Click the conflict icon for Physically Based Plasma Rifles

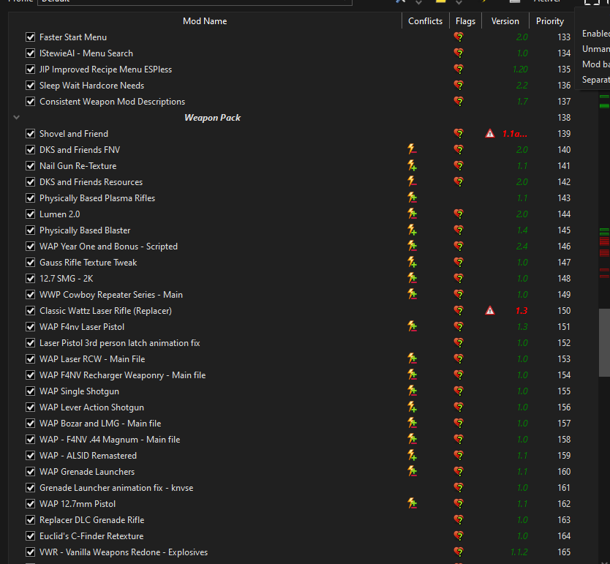[412, 198]
